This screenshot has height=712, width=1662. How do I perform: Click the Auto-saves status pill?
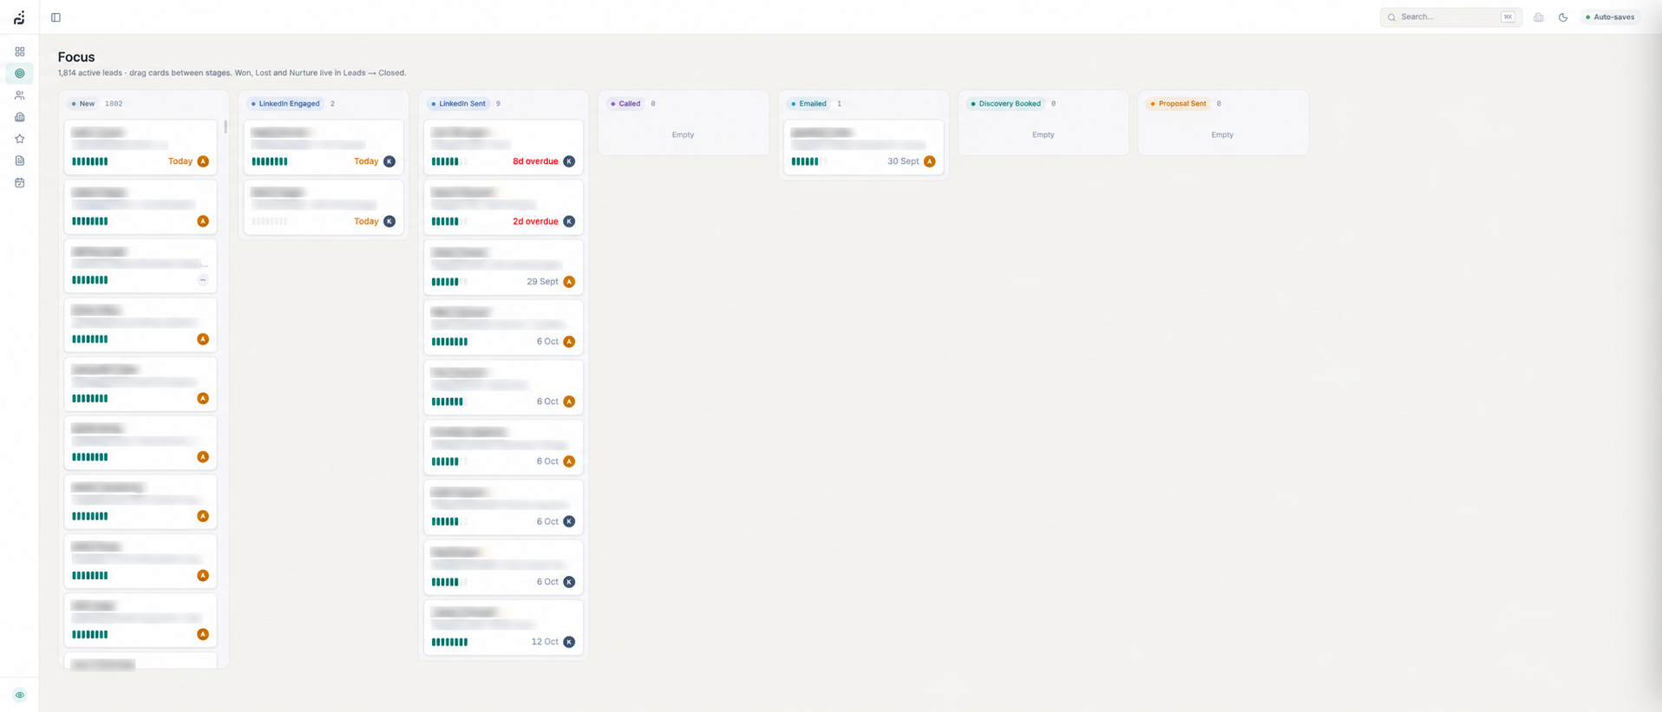[1610, 17]
